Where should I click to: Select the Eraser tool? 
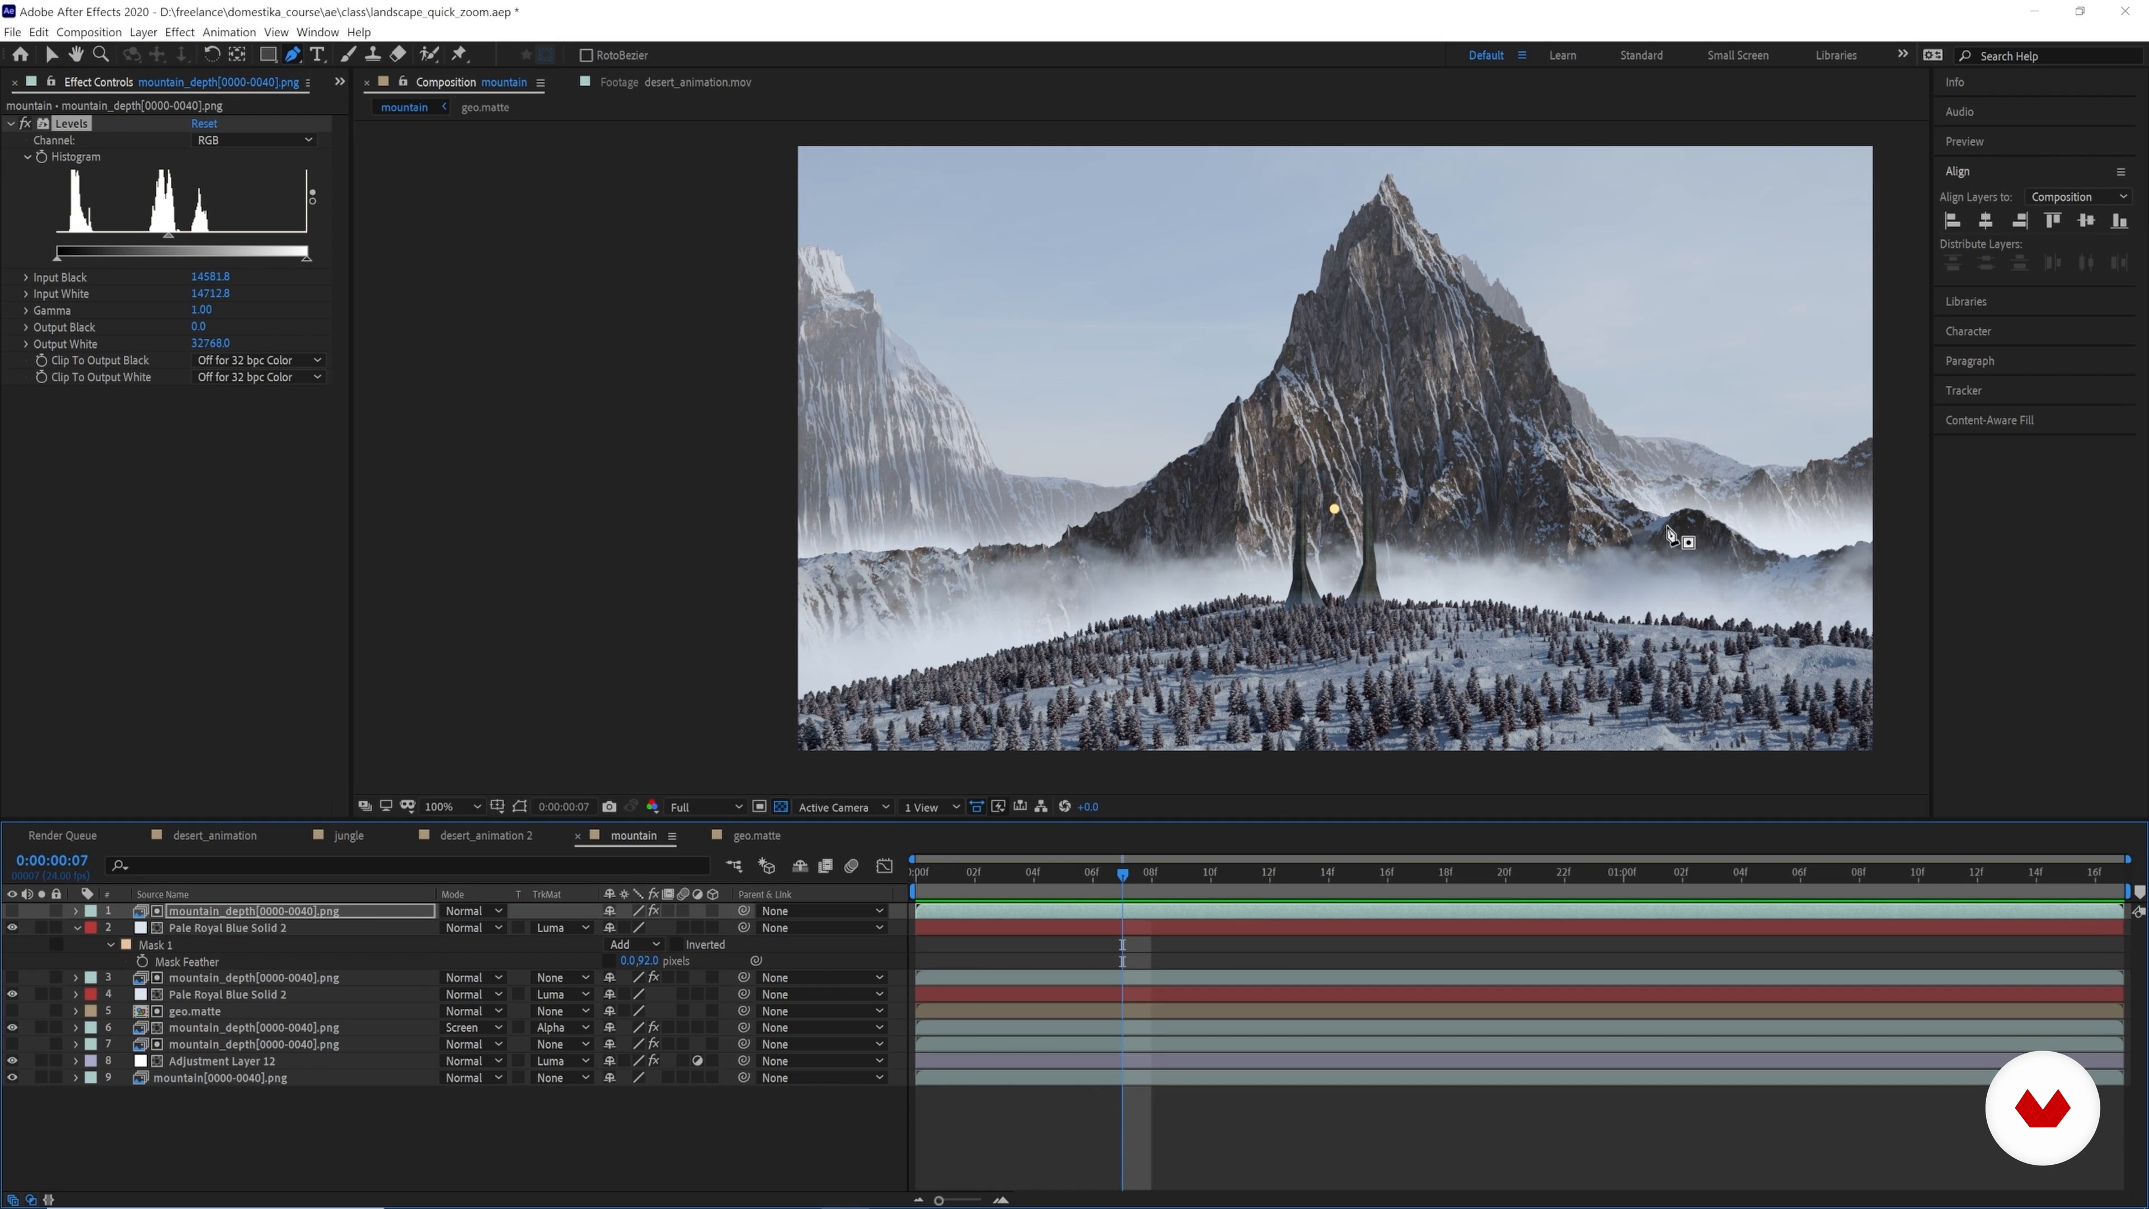[398, 54]
